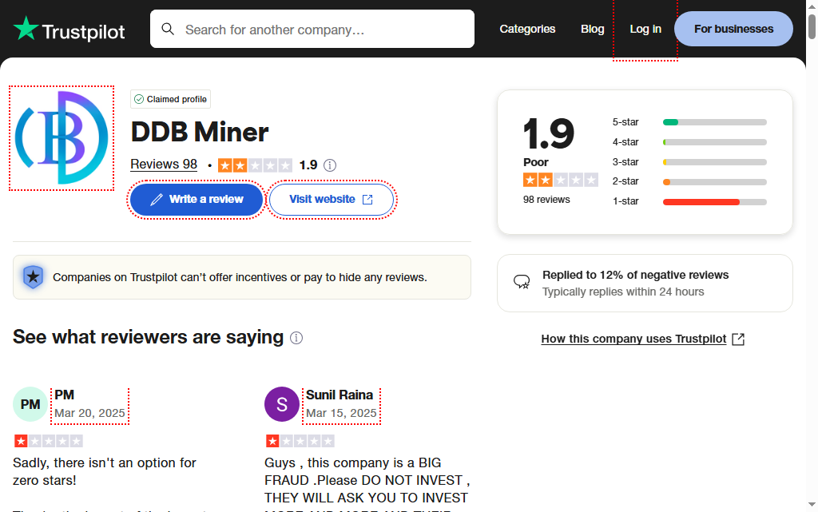Image resolution: width=818 pixels, height=512 pixels.
Task: Click Sunil Raina's one-star review rating
Action: [300, 441]
